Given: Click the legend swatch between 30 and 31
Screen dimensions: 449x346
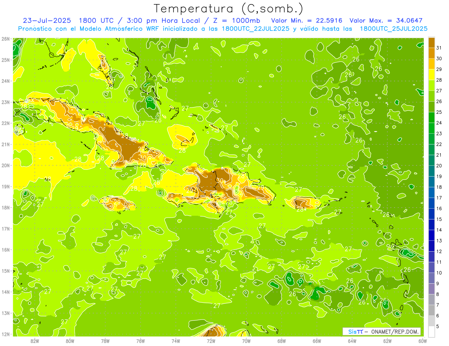Looking at the screenshot, I should tap(431, 53).
